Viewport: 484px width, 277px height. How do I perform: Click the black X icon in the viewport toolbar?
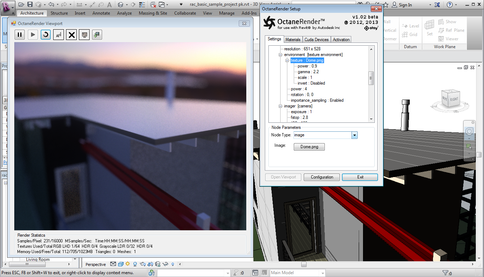(71, 35)
